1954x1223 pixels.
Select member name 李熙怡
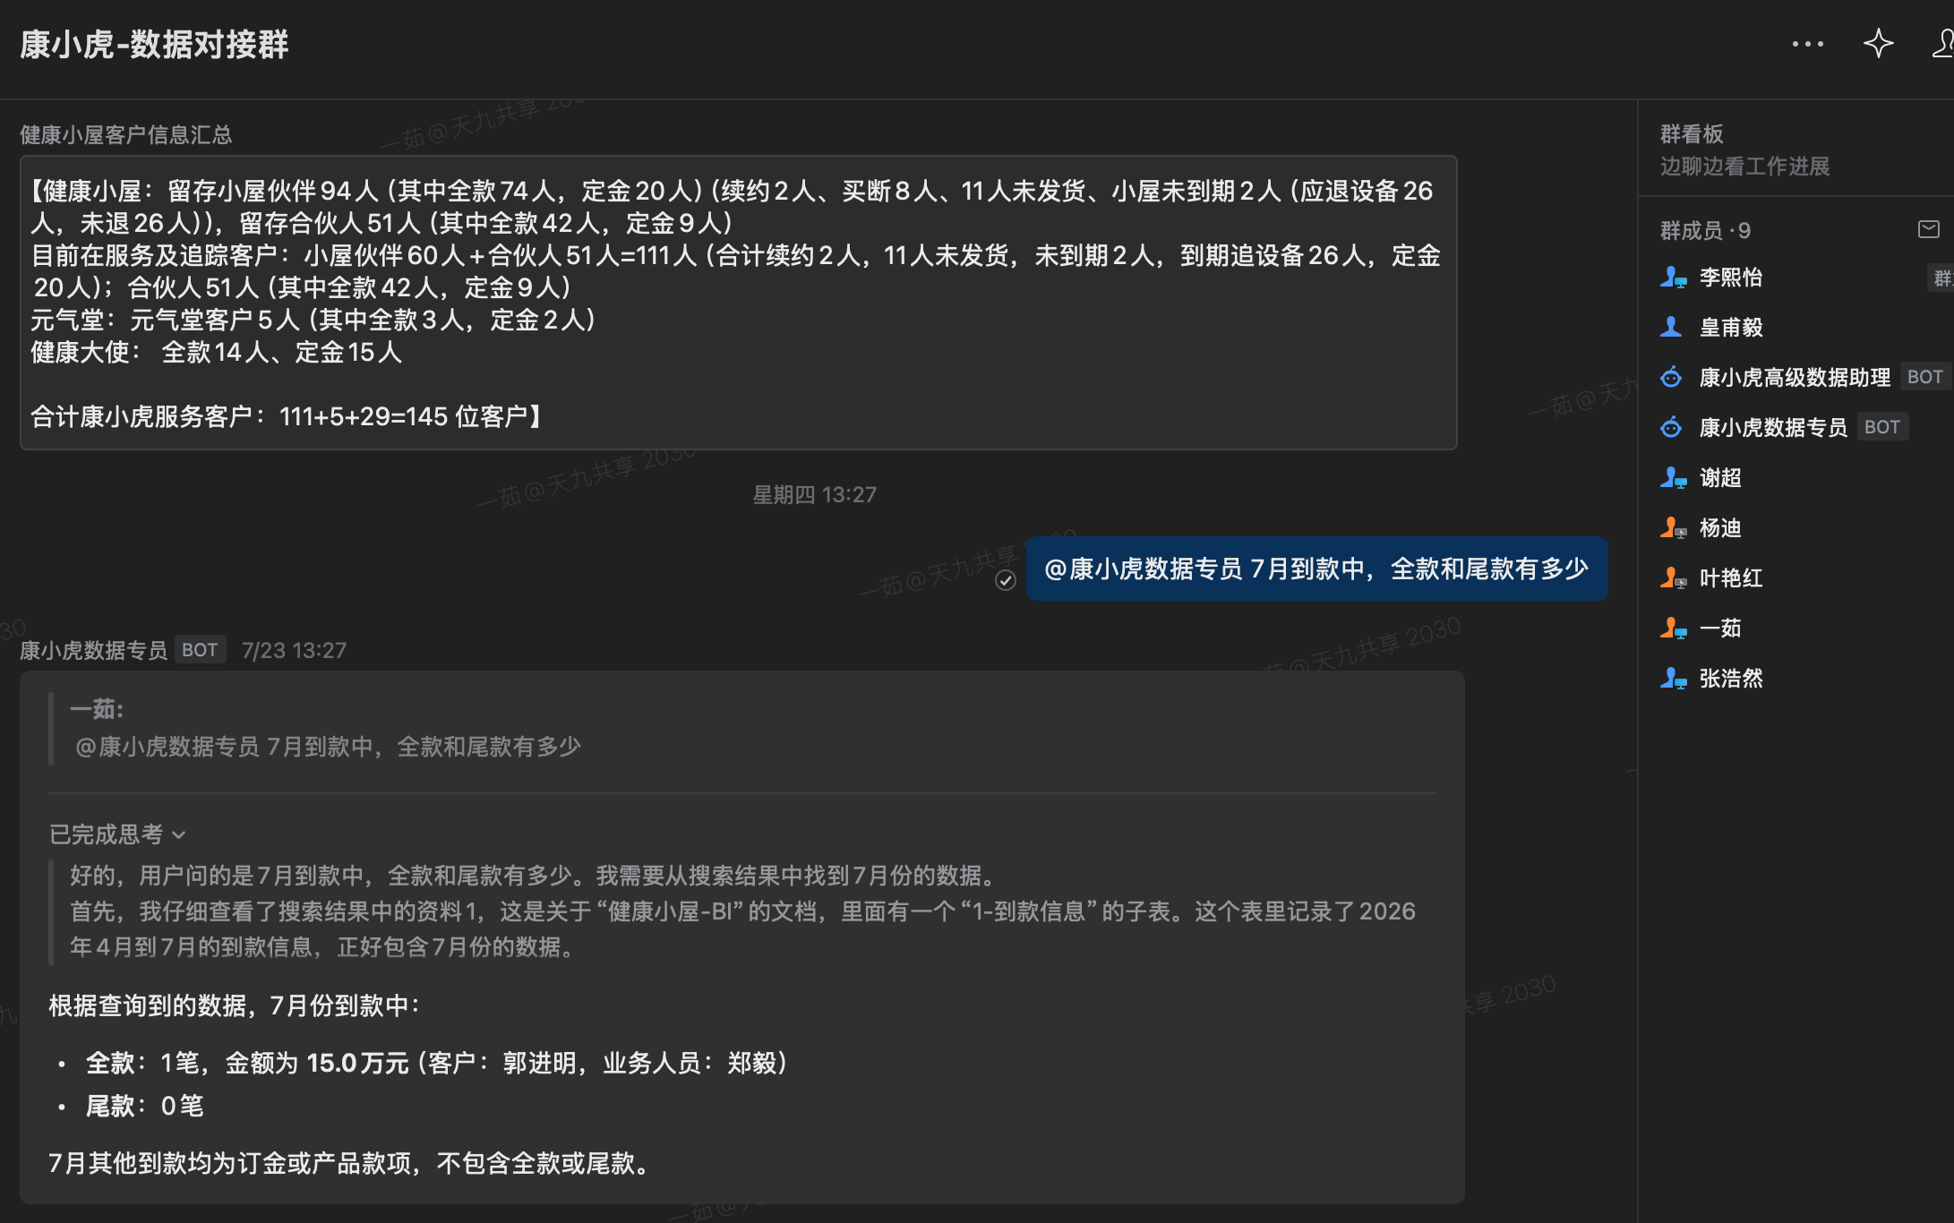click(x=1731, y=278)
